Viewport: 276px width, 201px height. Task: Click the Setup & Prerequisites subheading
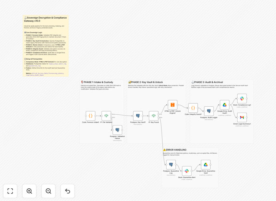click(33, 59)
